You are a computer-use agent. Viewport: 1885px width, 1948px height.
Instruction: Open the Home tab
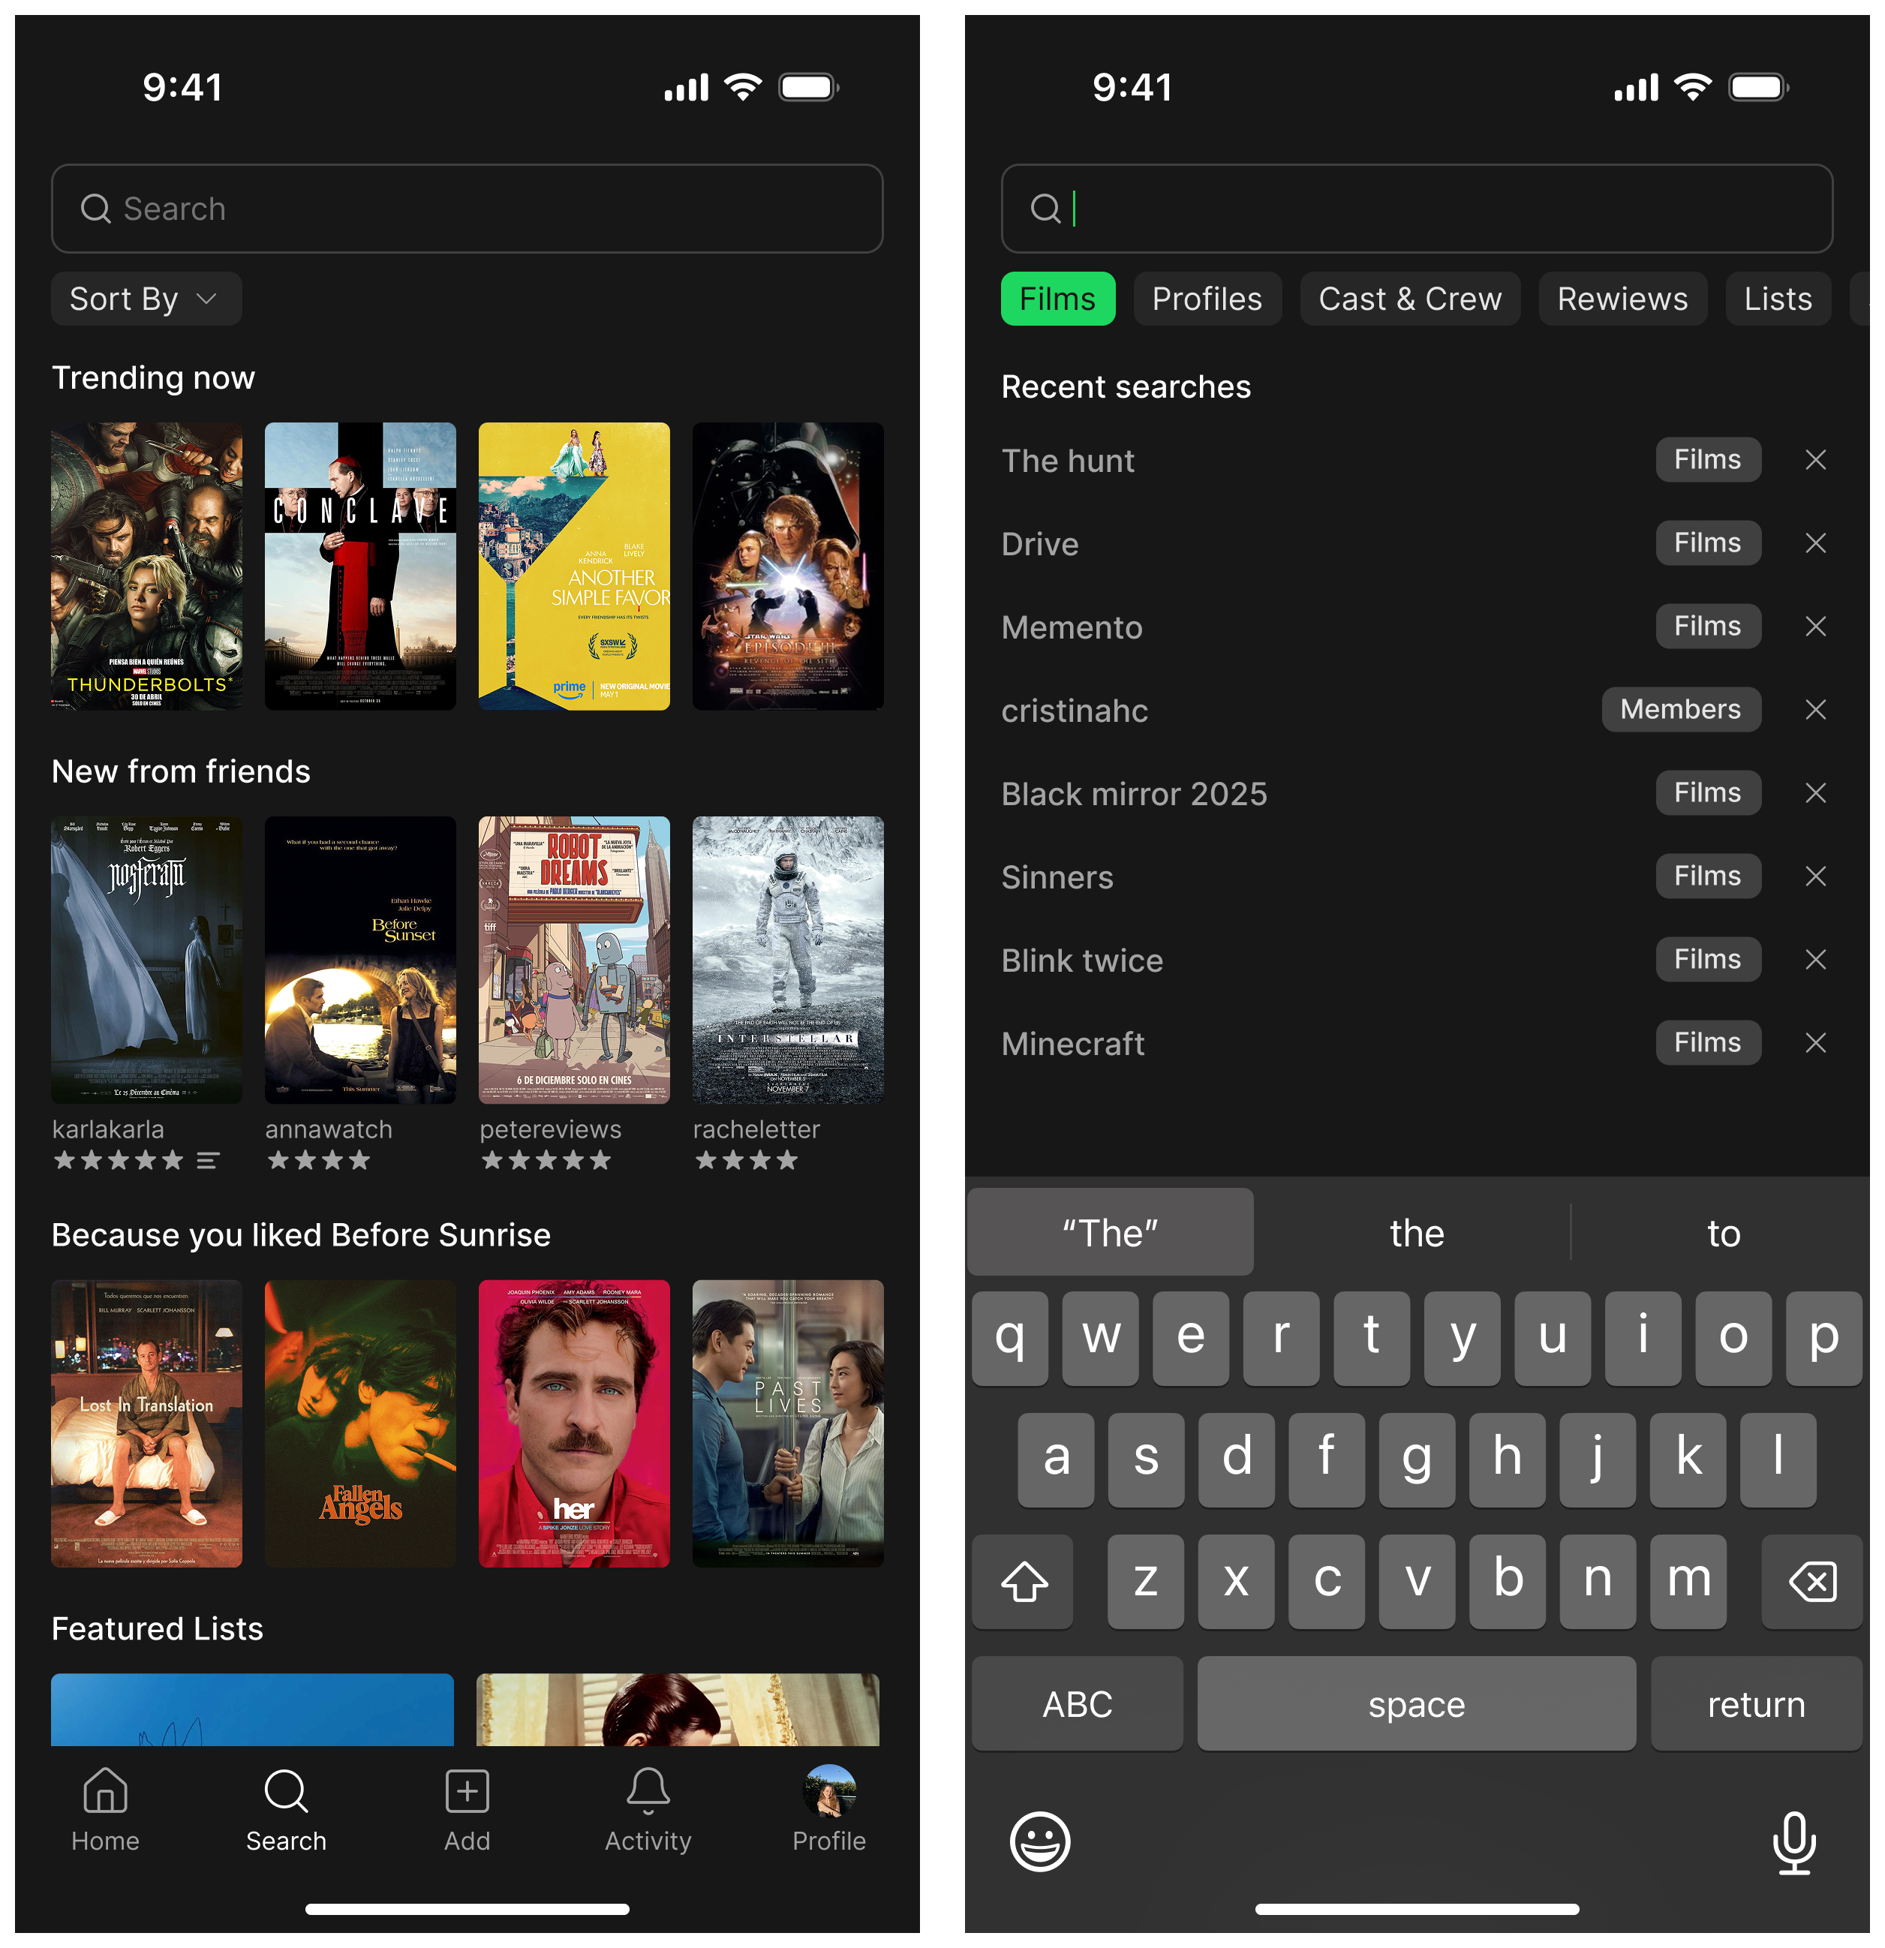pos(104,1809)
